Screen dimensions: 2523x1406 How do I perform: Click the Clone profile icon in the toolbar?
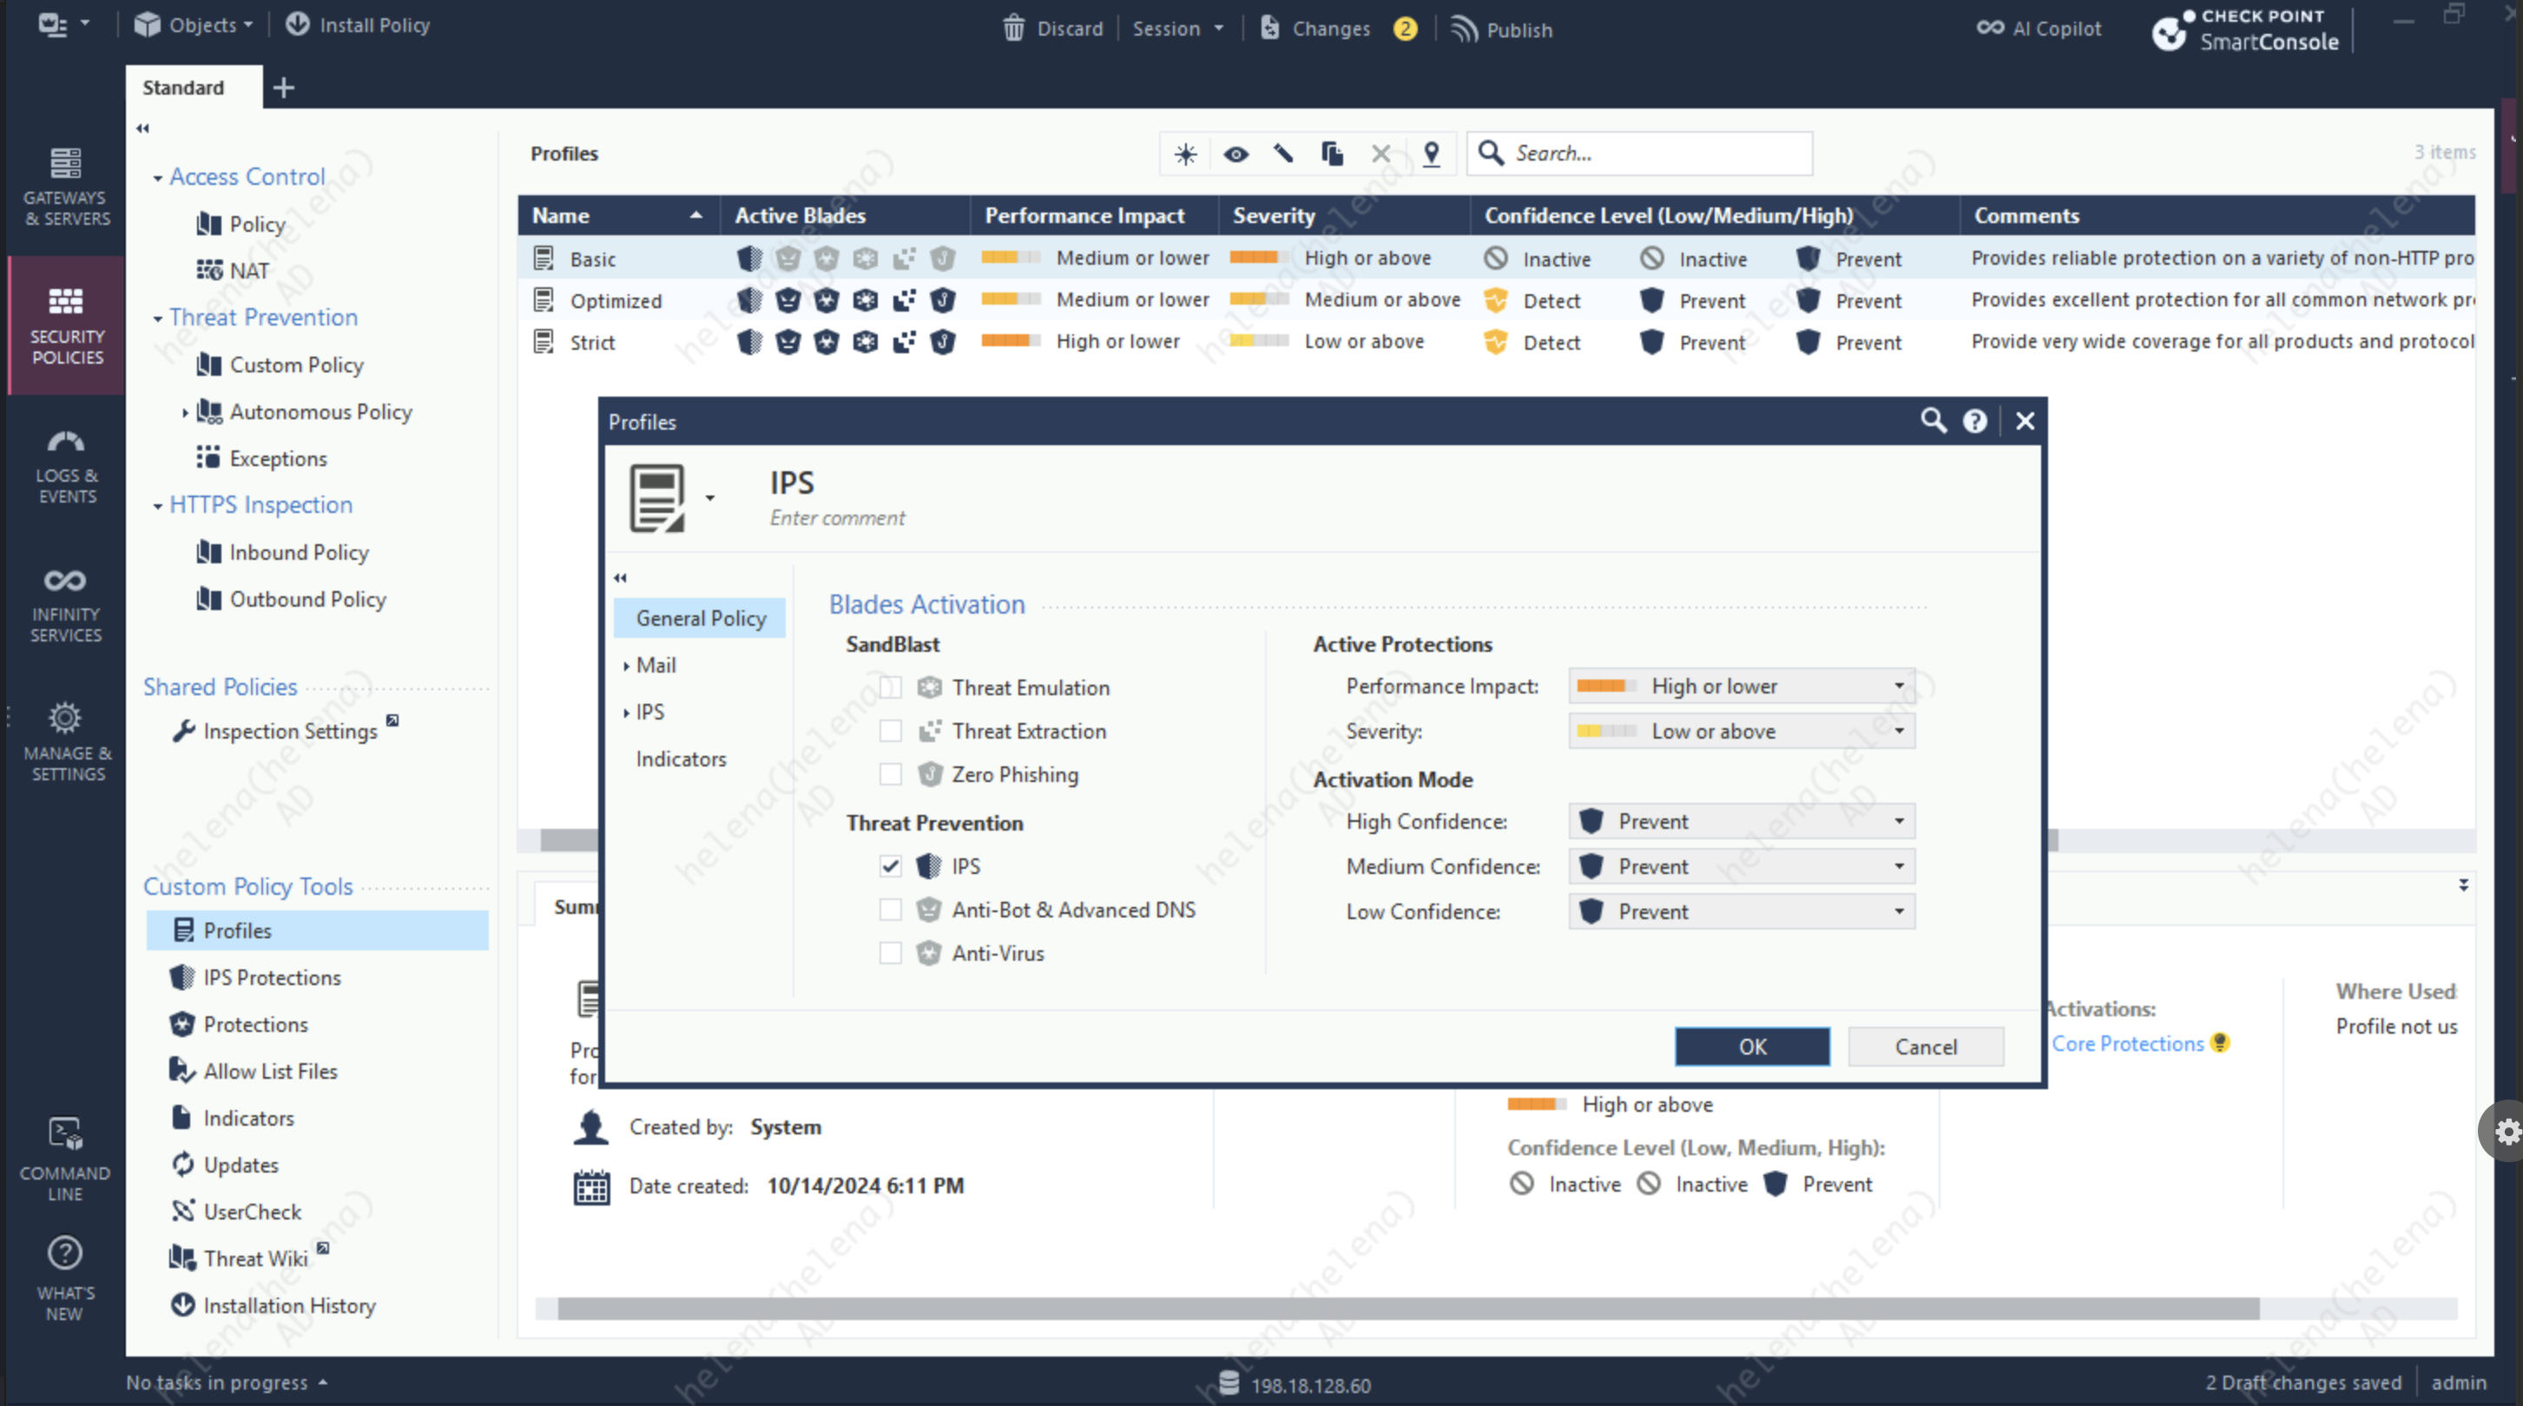click(1332, 154)
